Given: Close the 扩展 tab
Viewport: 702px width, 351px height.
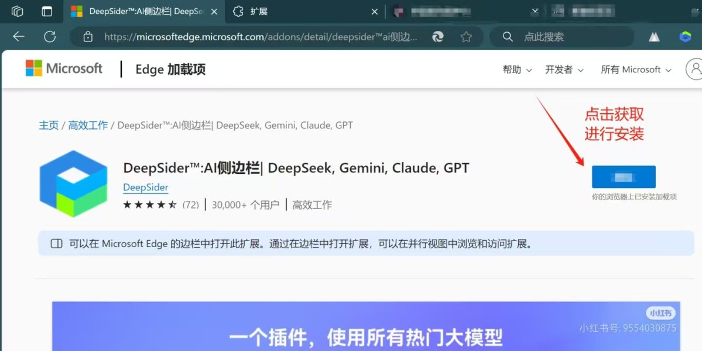Looking at the screenshot, I should tap(375, 12).
